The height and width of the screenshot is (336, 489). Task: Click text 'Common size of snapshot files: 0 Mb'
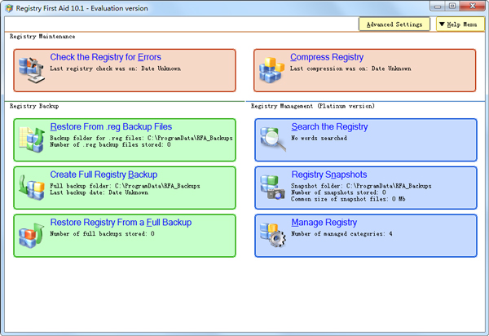pyautogui.click(x=348, y=199)
